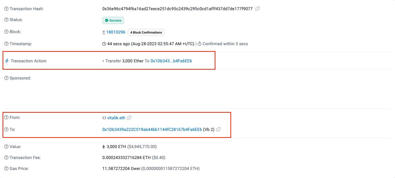Click the lightning icon beside Transaction Action

(x=6, y=61)
